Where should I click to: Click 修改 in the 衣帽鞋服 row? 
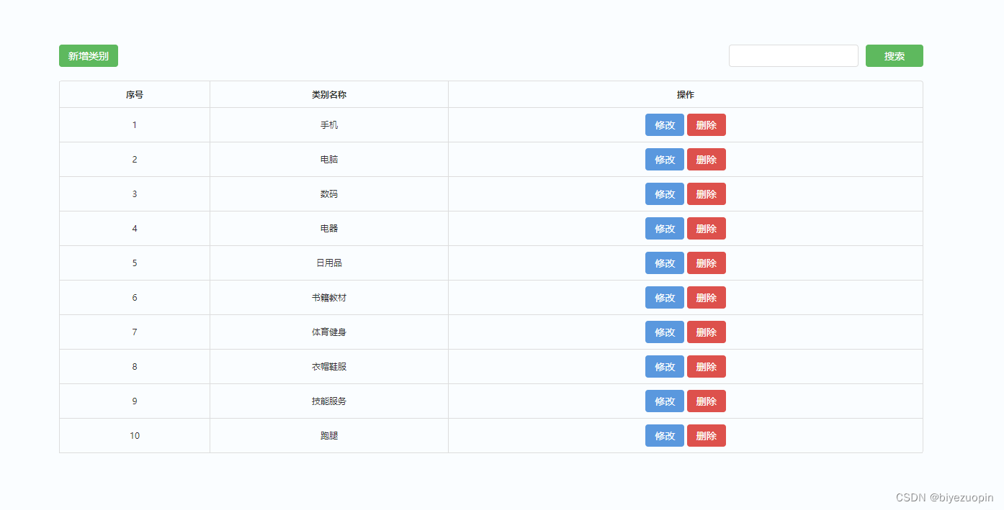[665, 367]
